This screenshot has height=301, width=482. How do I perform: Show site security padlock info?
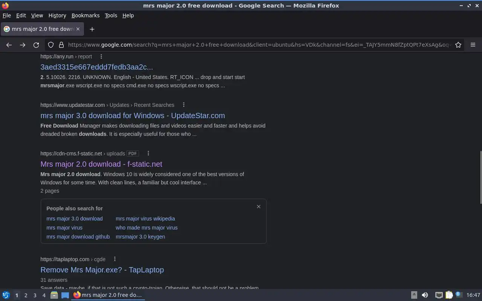[x=61, y=45]
